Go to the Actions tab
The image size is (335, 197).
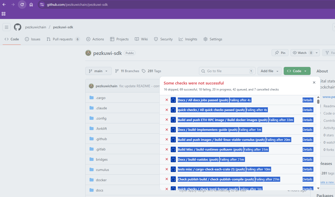[x=95, y=39]
